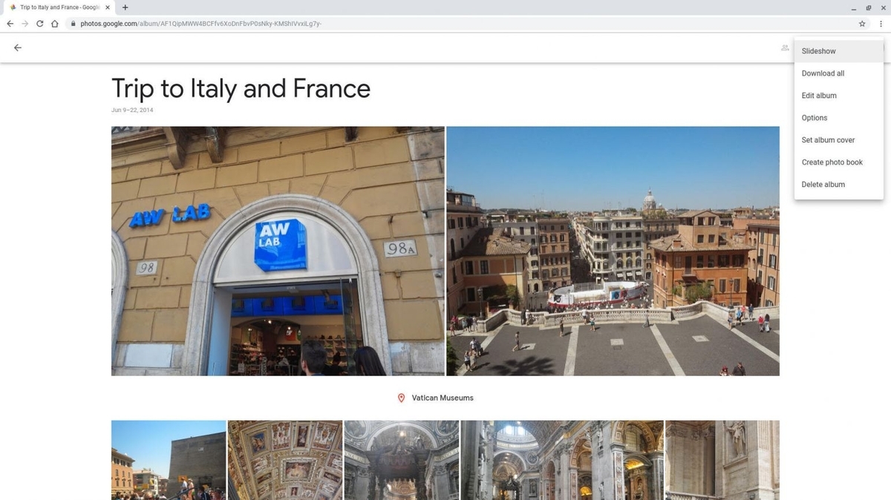Start a Slideshow from the menu
This screenshot has width=891, height=500.
click(818, 50)
